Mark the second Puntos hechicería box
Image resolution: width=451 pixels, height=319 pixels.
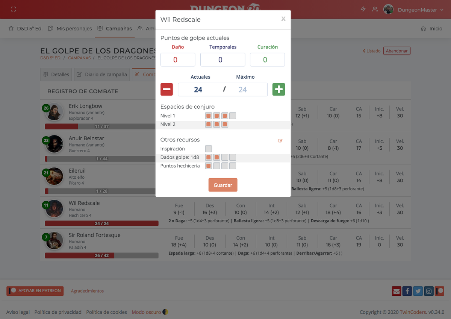click(x=216, y=166)
